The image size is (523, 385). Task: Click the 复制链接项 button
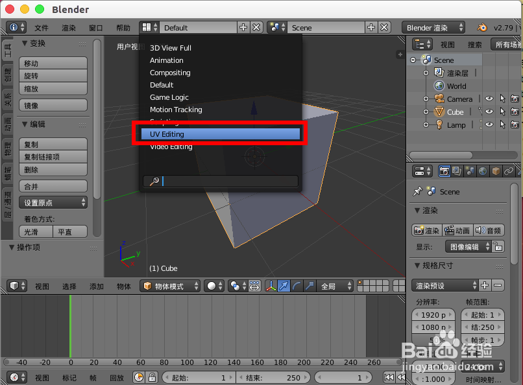point(53,157)
